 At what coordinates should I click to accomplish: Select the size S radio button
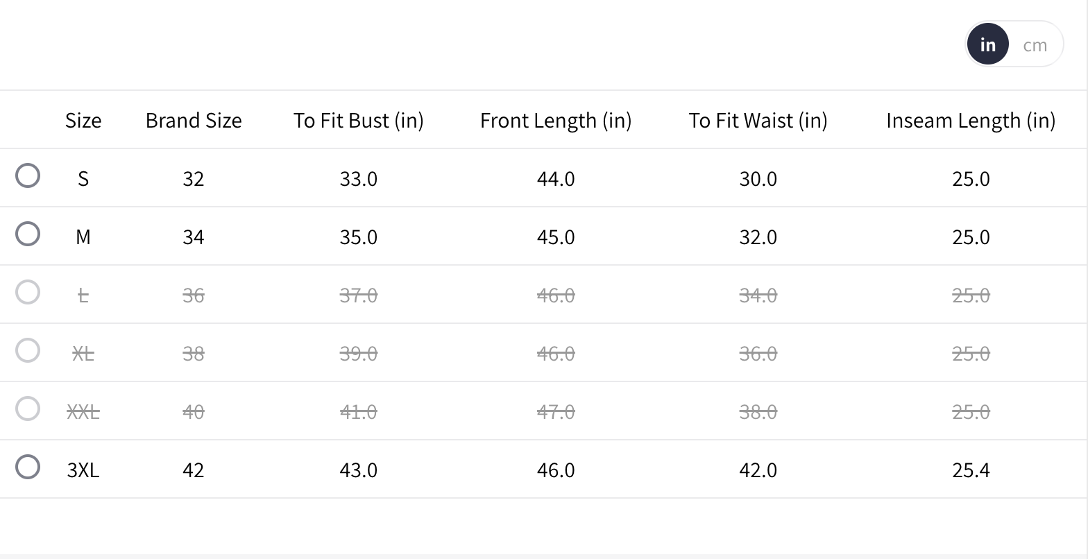click(x=28, y=175)
